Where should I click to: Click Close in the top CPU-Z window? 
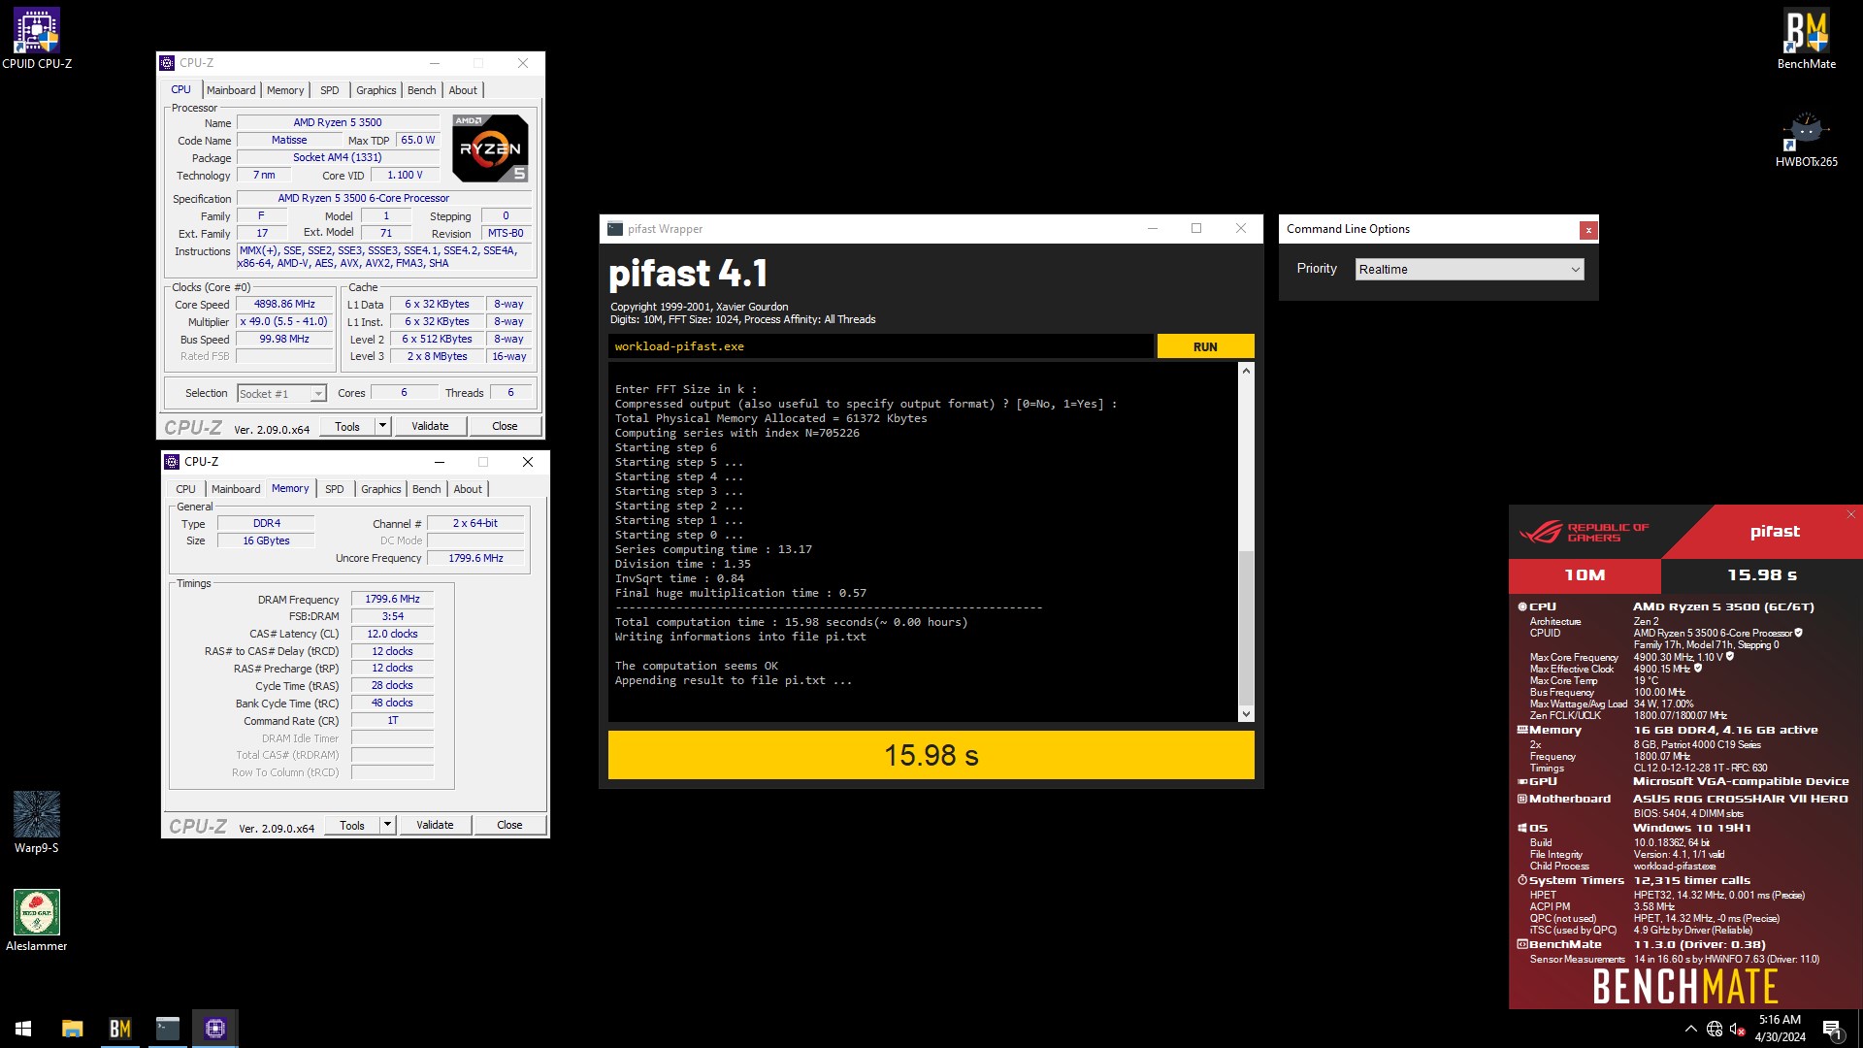[x=505, y=426]
